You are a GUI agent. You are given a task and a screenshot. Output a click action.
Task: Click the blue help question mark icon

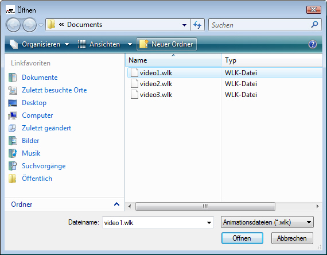coord(313,44)
